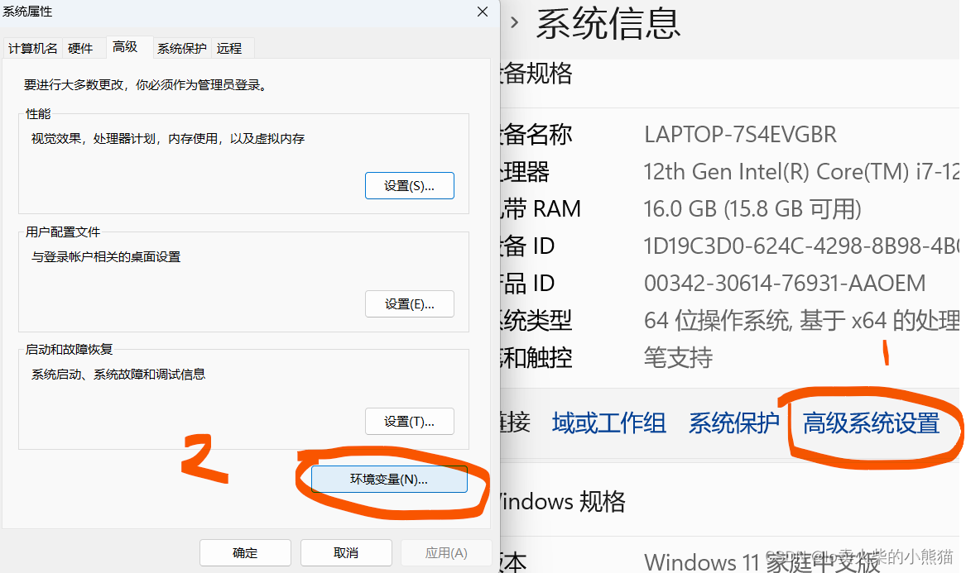Select the product ID 00342-30614-76931-AAOEM text
This screenshot has height=573, width=966.
pyautogui.click(x=784, y=284)
